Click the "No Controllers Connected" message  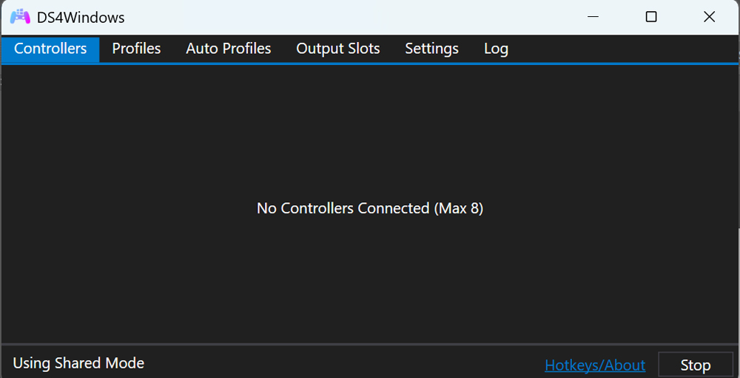pos(370,208)
